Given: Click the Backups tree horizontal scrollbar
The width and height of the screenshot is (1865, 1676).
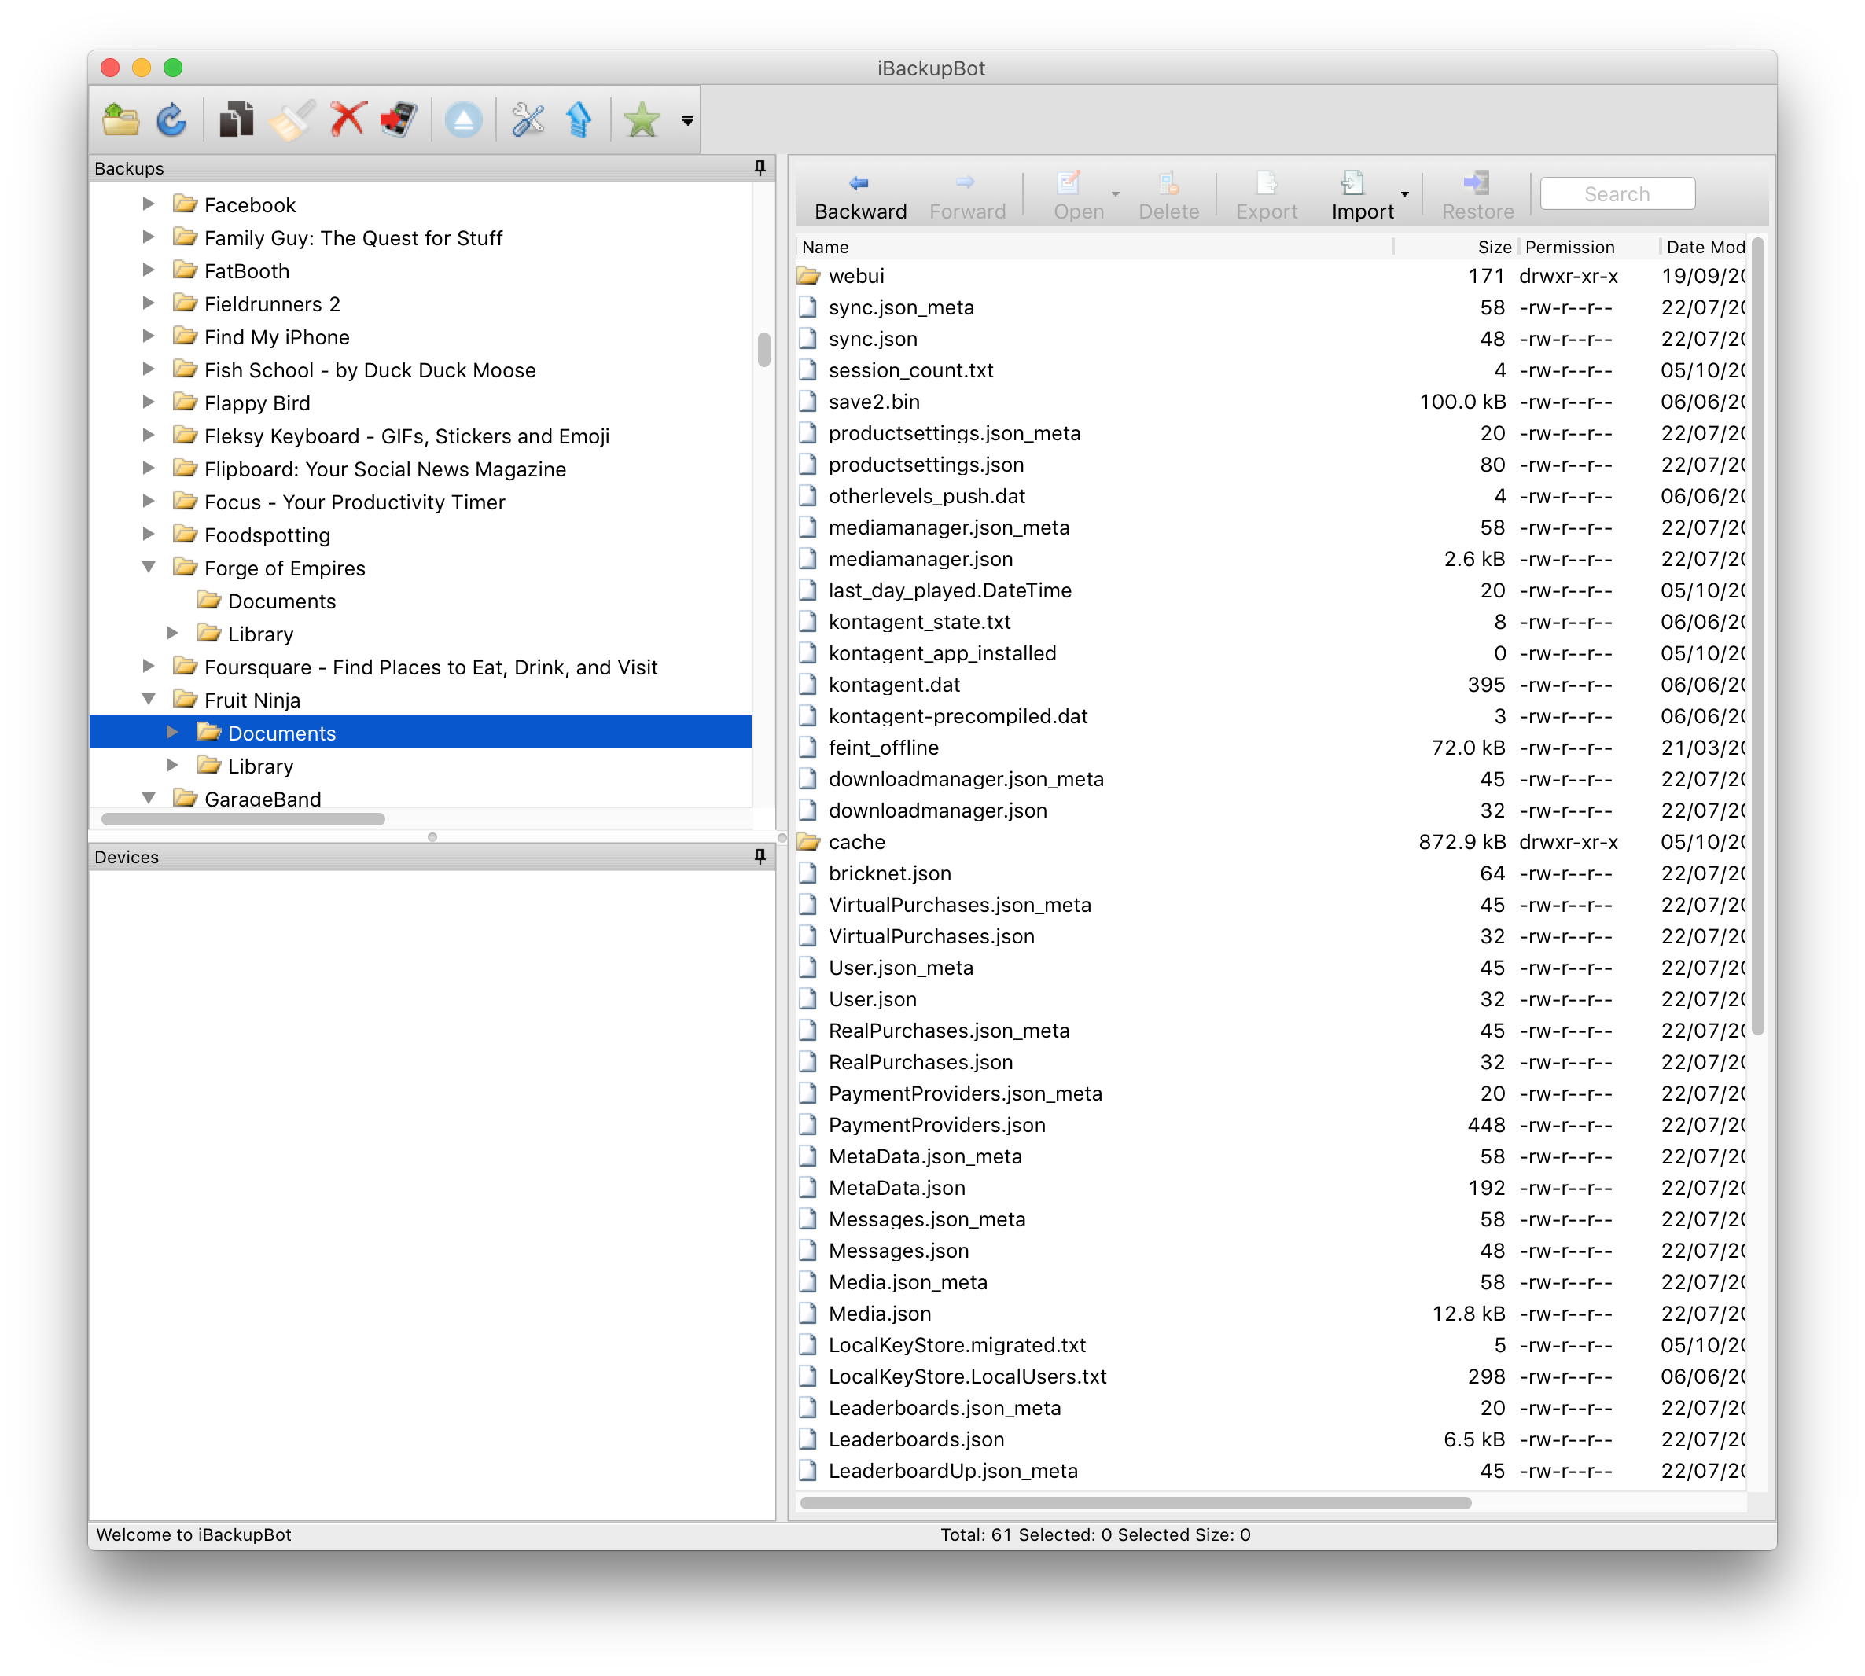Looking at the screenshot, I should (x=242, y=818).
